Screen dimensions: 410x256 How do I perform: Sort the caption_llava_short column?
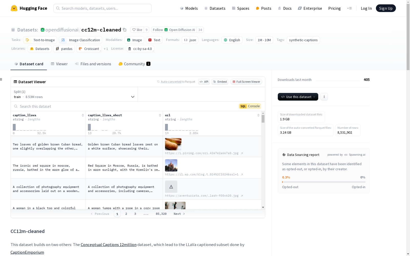tap(160, 115)
